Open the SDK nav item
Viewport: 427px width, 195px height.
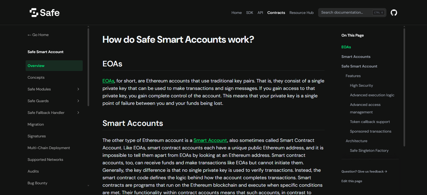pos(249,12)
